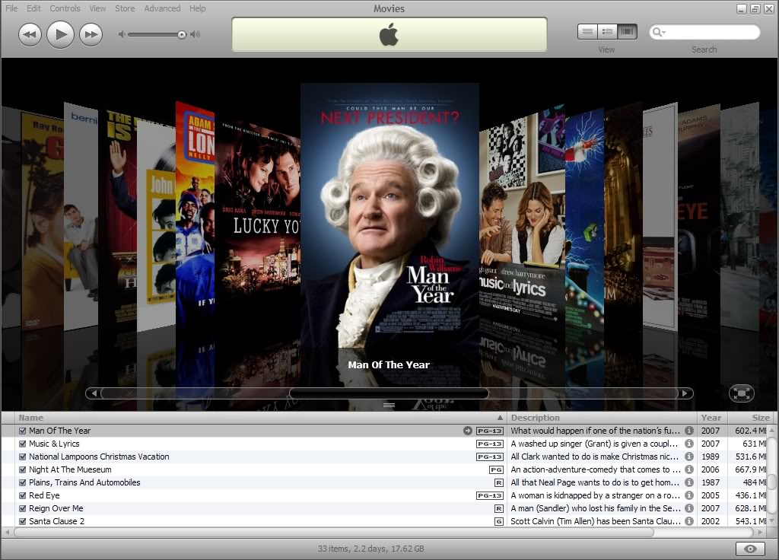779x560 pixels.
Task: Show info for Reign Over Me description
Action: [689, 508]
